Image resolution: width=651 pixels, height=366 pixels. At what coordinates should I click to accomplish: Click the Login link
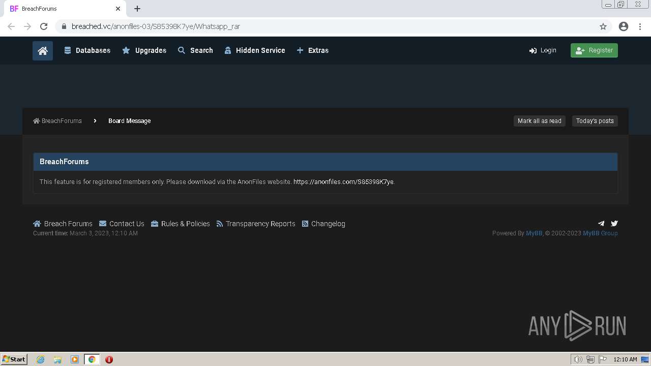543,50
